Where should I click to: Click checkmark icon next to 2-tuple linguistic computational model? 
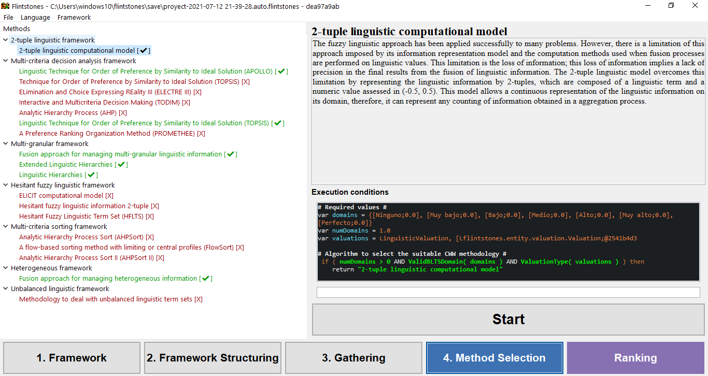144,51
